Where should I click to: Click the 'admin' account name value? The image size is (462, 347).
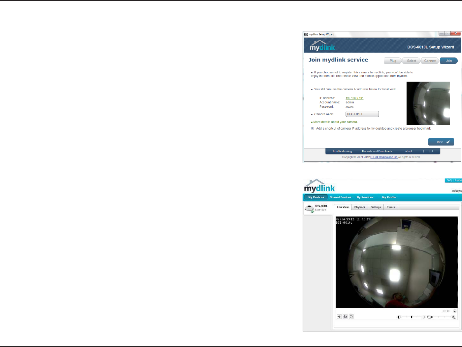350,102
